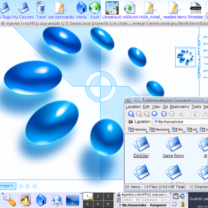Image resolution: width=208 pixels, height=208 pixels.
Task: Open the Konqueror window menu arrow button
Action: 128,100
